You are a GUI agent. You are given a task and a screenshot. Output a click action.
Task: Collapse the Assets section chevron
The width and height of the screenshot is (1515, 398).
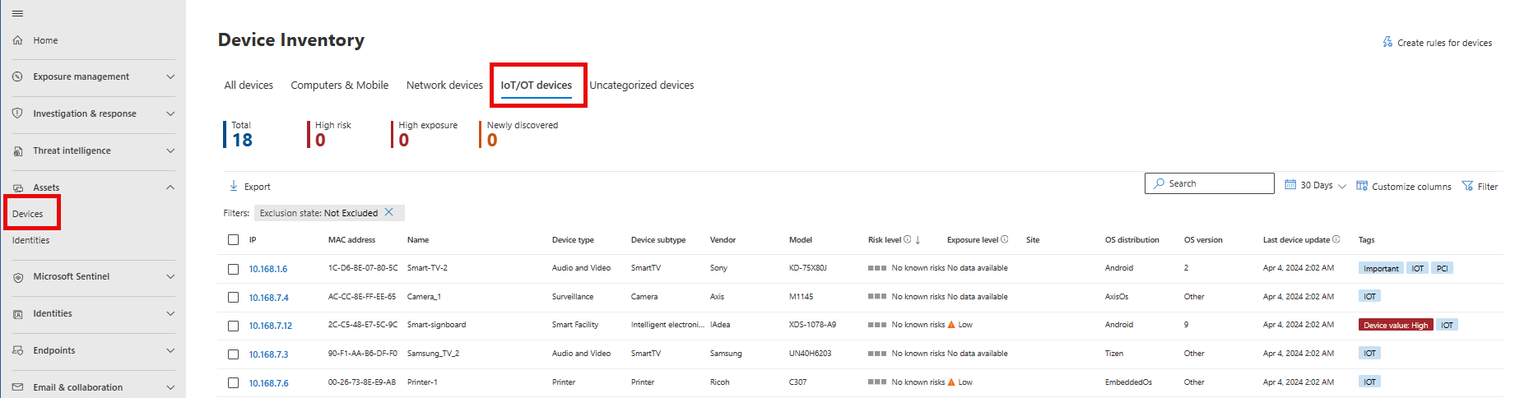170,187
